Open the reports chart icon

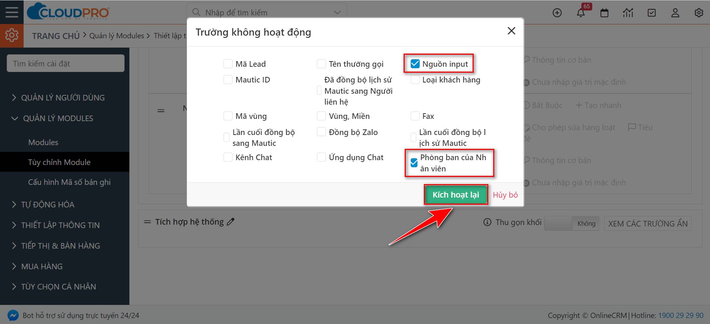[628, 13]
